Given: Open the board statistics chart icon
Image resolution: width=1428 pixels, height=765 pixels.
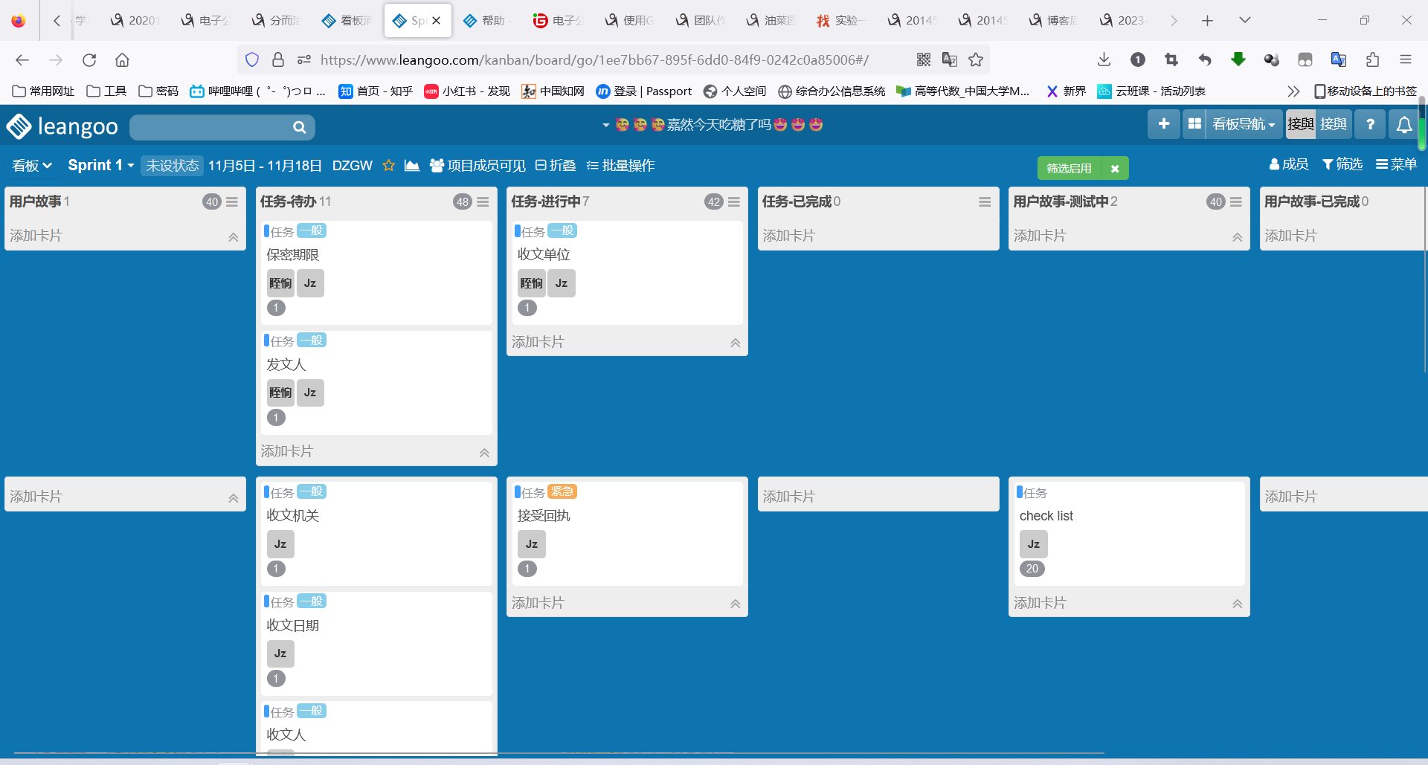Looking at the screenshot, I should [412, 165].
